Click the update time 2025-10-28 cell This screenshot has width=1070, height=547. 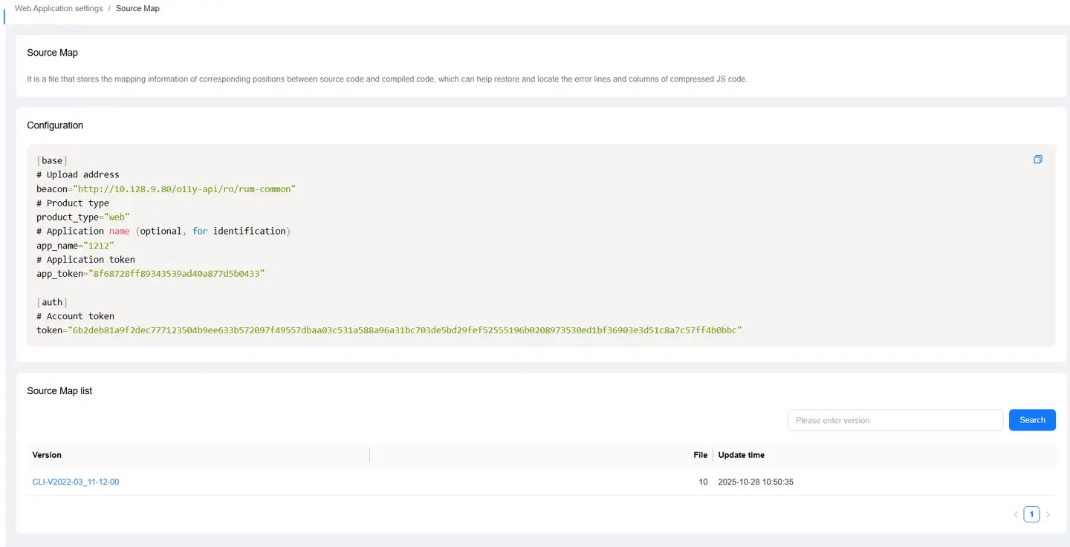pyautogui.click(x=756, y=482)
